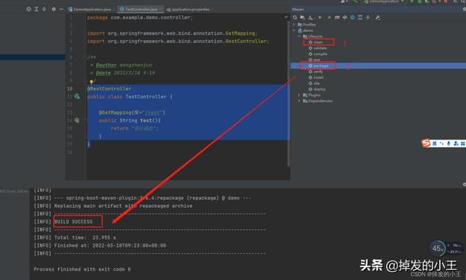Reload all Maven projects icon

tap(295, 17)
